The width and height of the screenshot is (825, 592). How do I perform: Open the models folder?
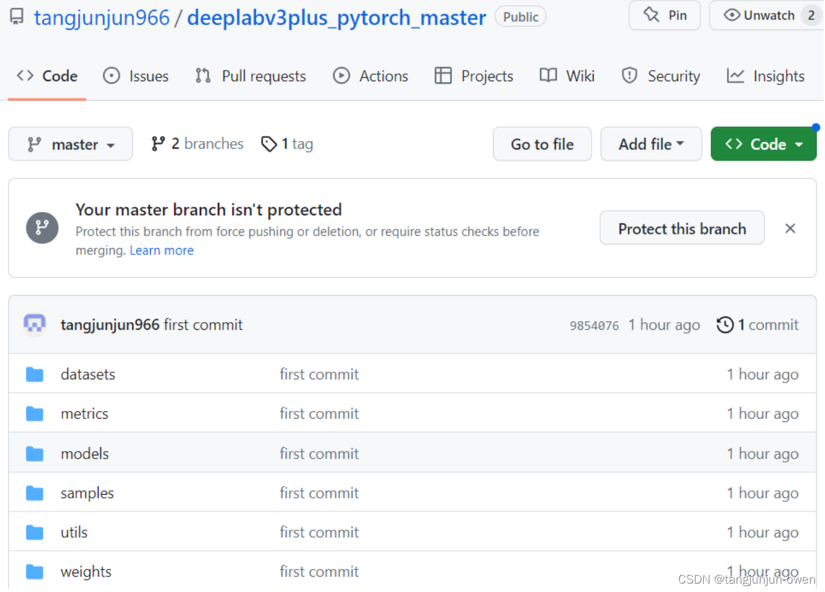pyautogui.click(x=84, y=454)
